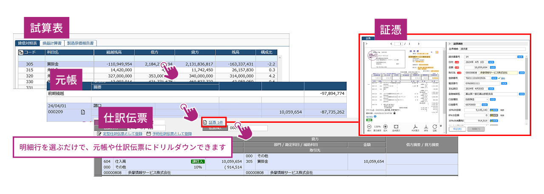Screen dimensions: 544x194
Task: Click the 口座番号 field 6070000
Action: 473,105
